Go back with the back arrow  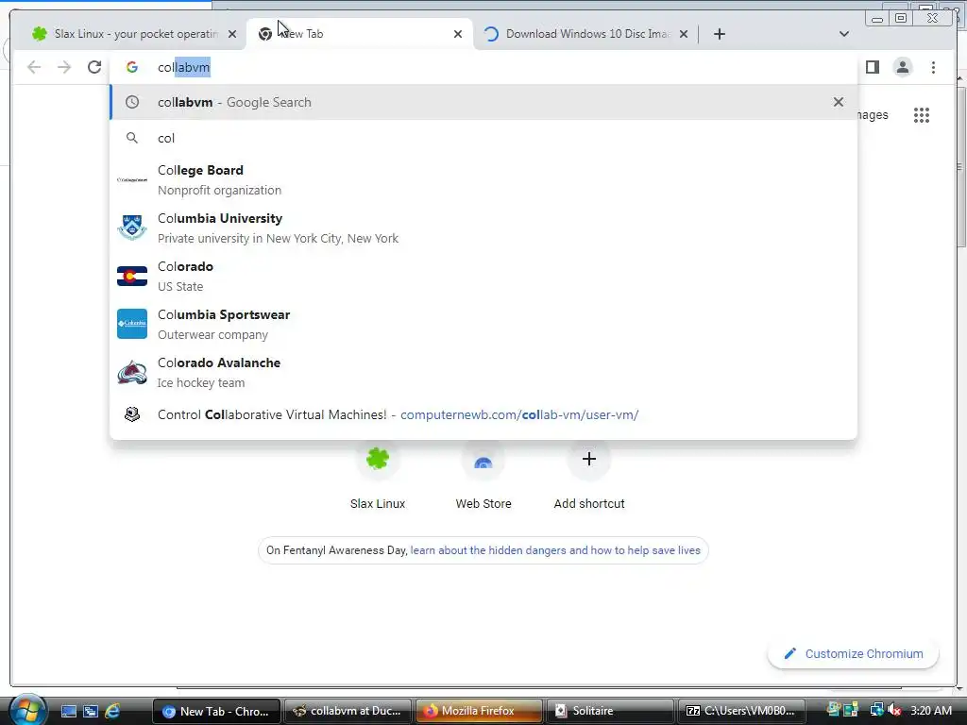(34, 67)
